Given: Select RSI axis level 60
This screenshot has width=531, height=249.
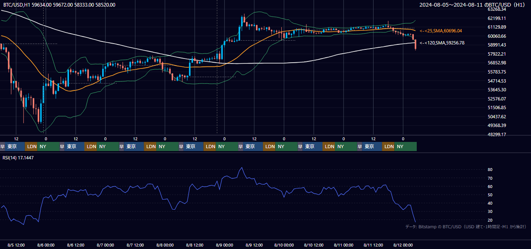Looking at the screenshot, I should (490, 186).
